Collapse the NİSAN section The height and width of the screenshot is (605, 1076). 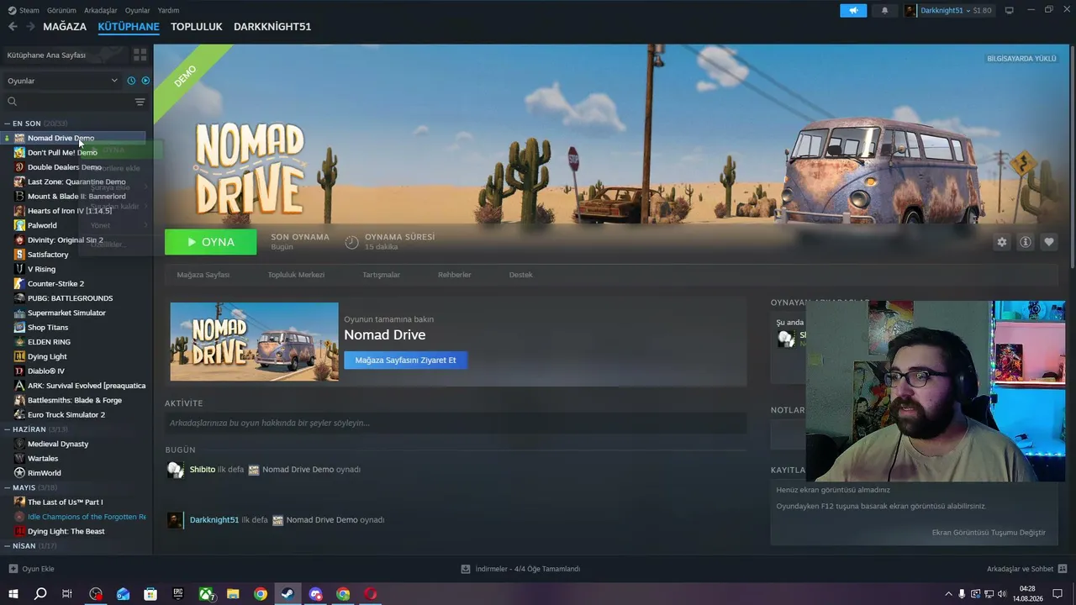click(8, 546)
